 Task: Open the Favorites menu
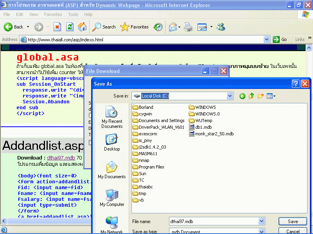(53, 14)
